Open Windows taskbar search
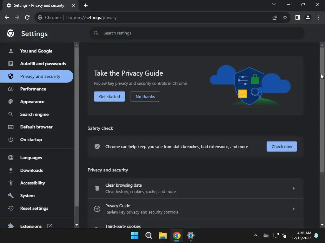This screenshot has width=325, height=243. click(149, 235)
